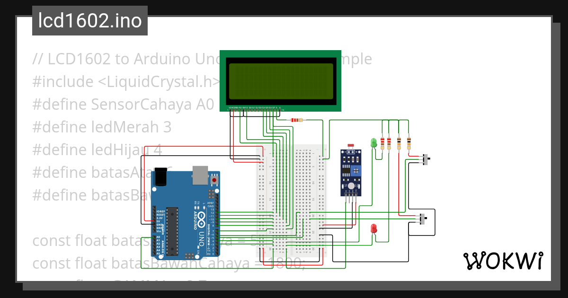Screen dimensions: 568x298
Task: Click the vertical resistor beside the green LED
Action: coord(382,143)
